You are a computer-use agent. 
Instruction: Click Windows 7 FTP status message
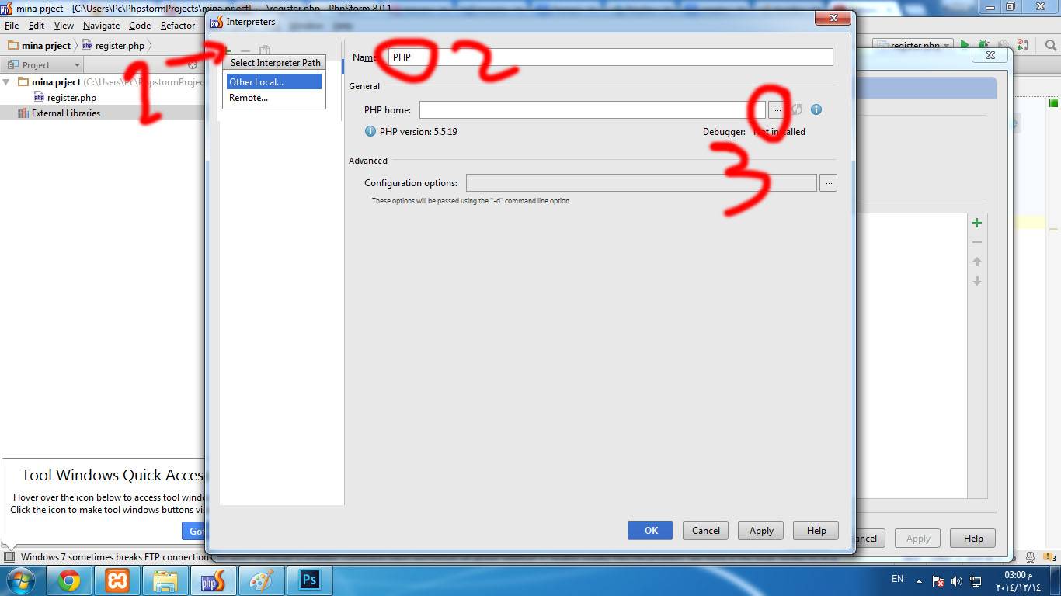(117, 556)
